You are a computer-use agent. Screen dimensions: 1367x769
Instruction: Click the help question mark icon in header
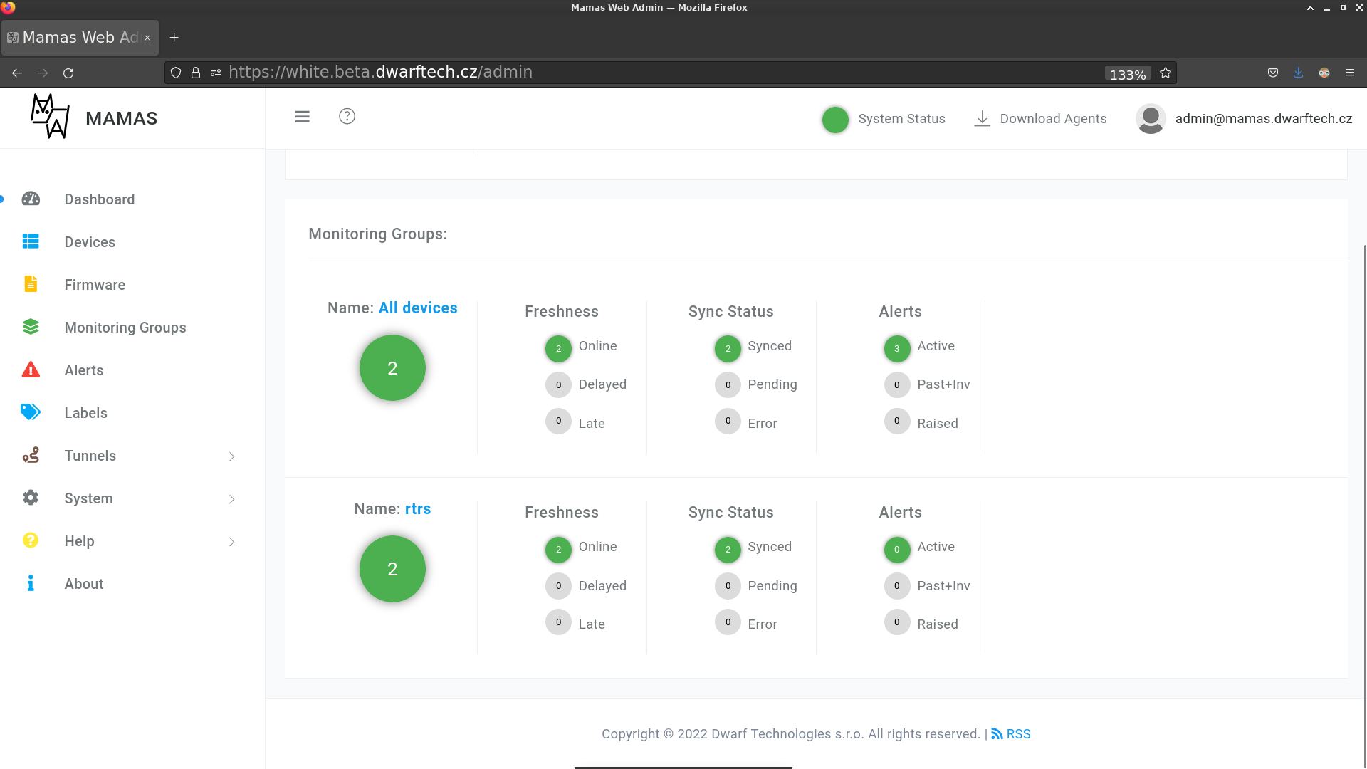[x=347, y=117]
